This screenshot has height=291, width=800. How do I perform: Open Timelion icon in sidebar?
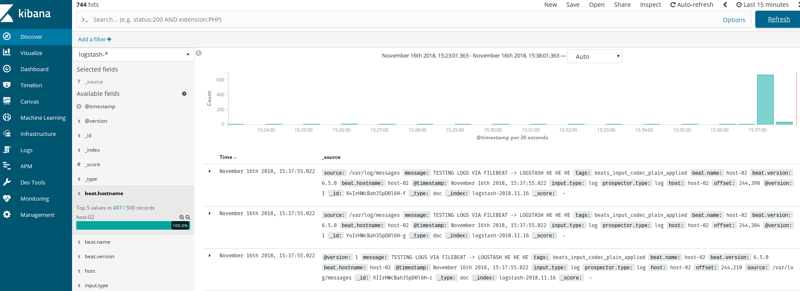coord(7,85)
